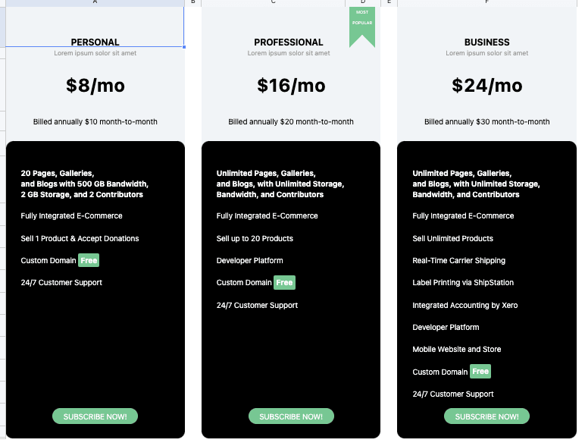Select column C header
Viewport: 585px width, 446px height.
point(274,2)
